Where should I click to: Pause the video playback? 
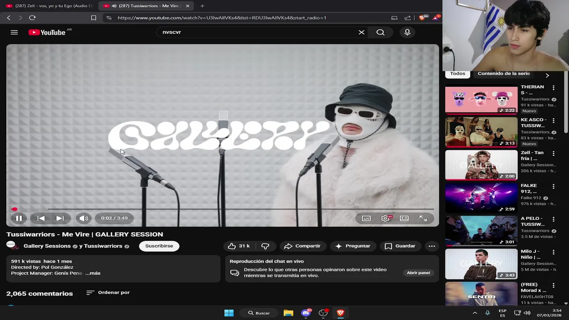coord(19,218)
